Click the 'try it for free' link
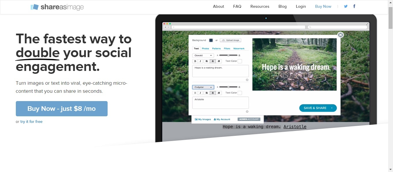This screenshot has width=393, height=172. pyautogui.click(x=31, y=122)
